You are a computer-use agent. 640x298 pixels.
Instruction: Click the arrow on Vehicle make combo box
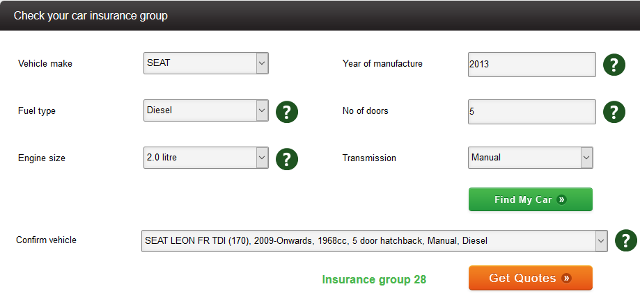262,63
